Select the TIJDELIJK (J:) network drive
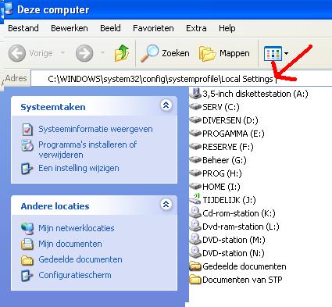 223,200
